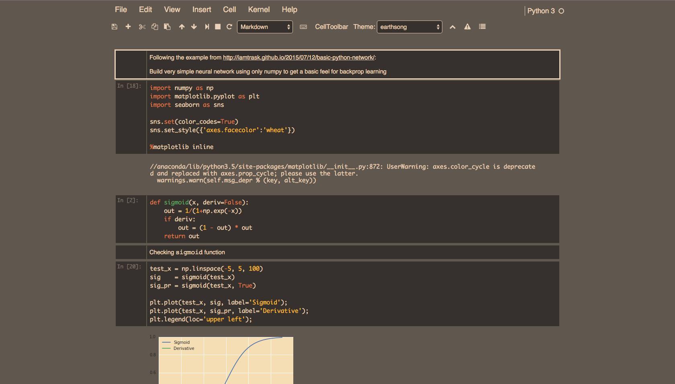Click the In [18] prompt

pos(129,86)
